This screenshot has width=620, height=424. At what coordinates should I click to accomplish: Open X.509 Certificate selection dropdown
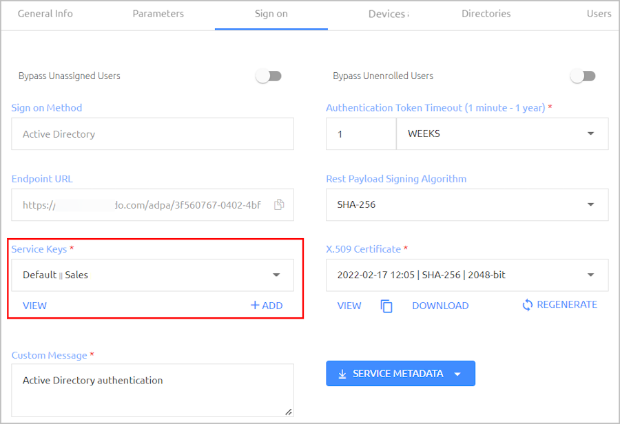point(467,275)
